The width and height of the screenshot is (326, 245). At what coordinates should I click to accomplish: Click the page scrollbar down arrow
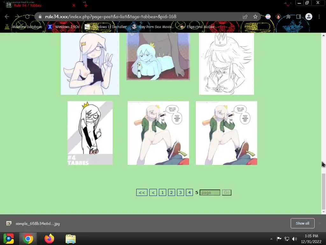tap(323, 212)
